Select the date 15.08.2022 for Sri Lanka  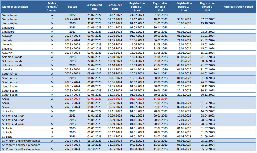tap(184, 111)
